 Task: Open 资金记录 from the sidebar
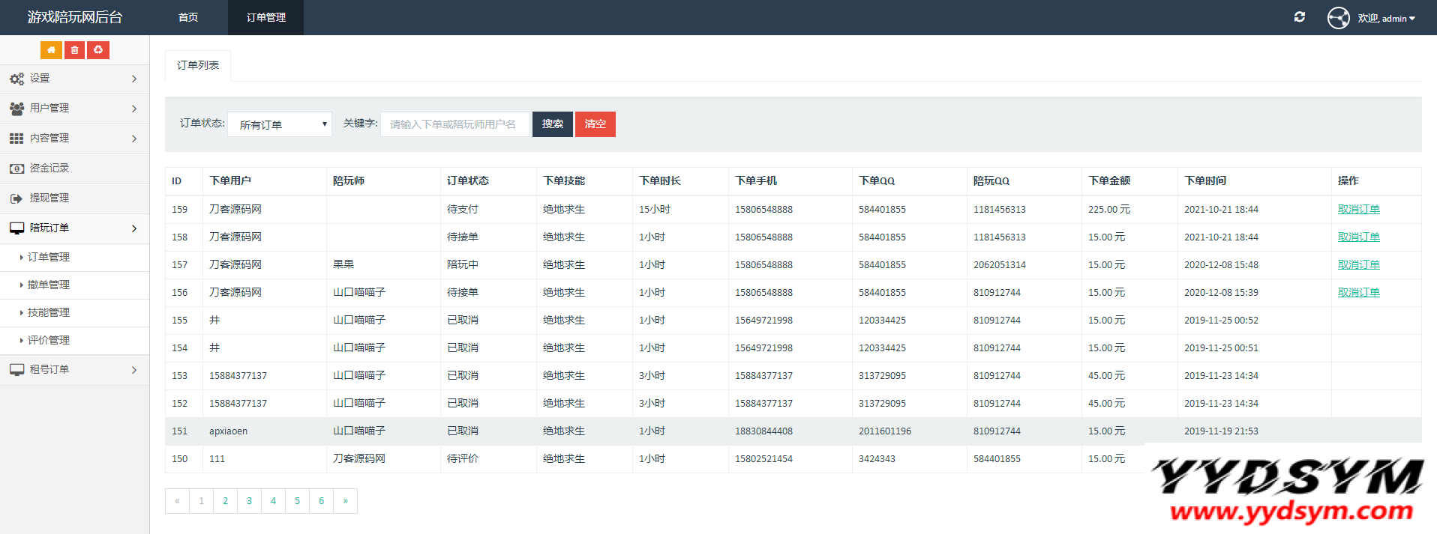49,169
